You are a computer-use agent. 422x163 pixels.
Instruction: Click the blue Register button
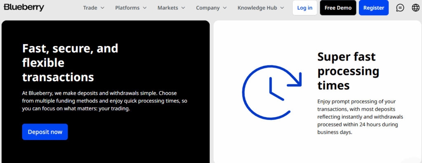click(374, 8)
